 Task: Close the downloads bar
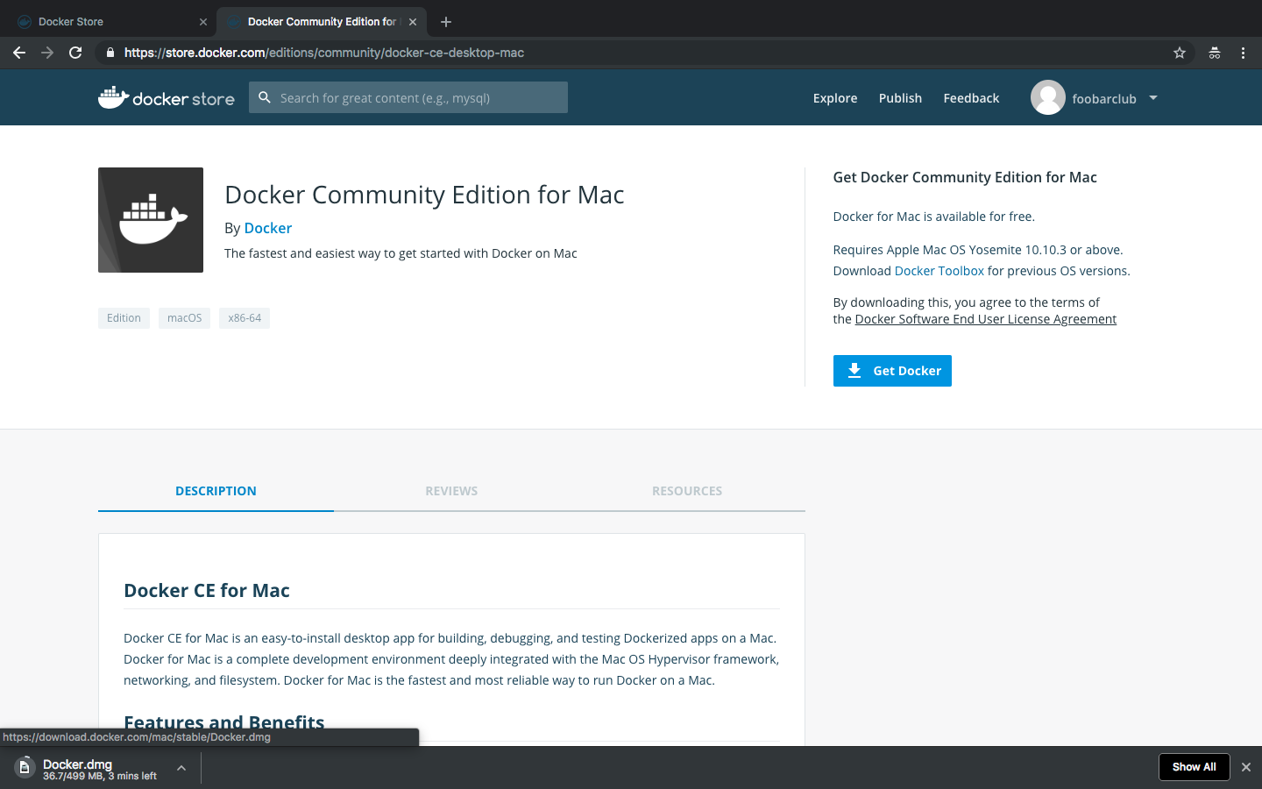(x=1246, y=767)
